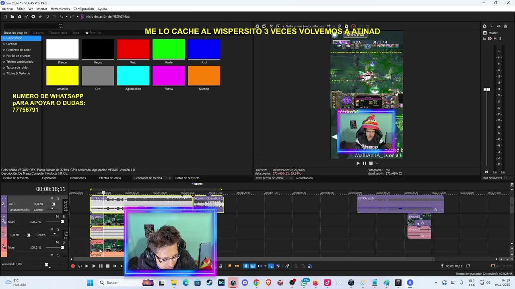Click the copy icon in main toolbar

pyautogui.click(x=47, y=16)
